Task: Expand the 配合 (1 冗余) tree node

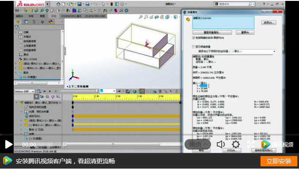Action: tap(21, 129)
